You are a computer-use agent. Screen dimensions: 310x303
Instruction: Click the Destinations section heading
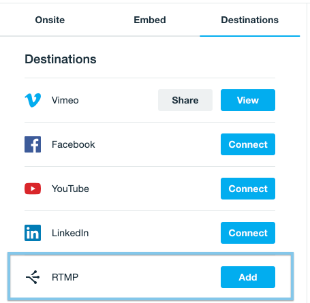[61, 59]
